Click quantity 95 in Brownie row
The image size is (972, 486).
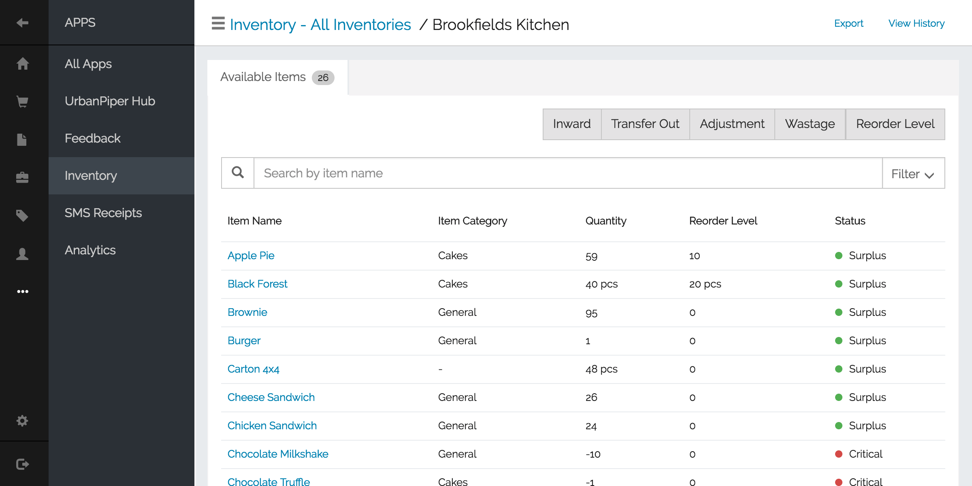pos(591,313)
